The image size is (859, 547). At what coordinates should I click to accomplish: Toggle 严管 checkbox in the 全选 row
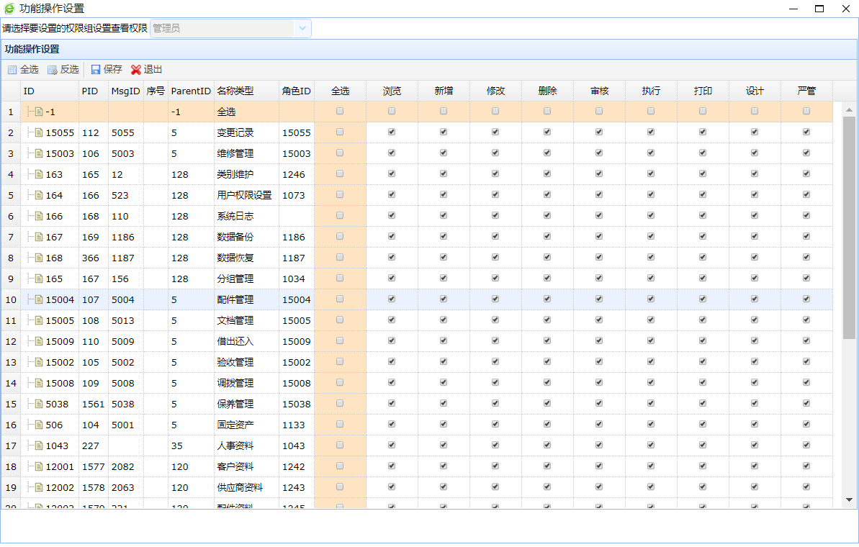[806, 112]
